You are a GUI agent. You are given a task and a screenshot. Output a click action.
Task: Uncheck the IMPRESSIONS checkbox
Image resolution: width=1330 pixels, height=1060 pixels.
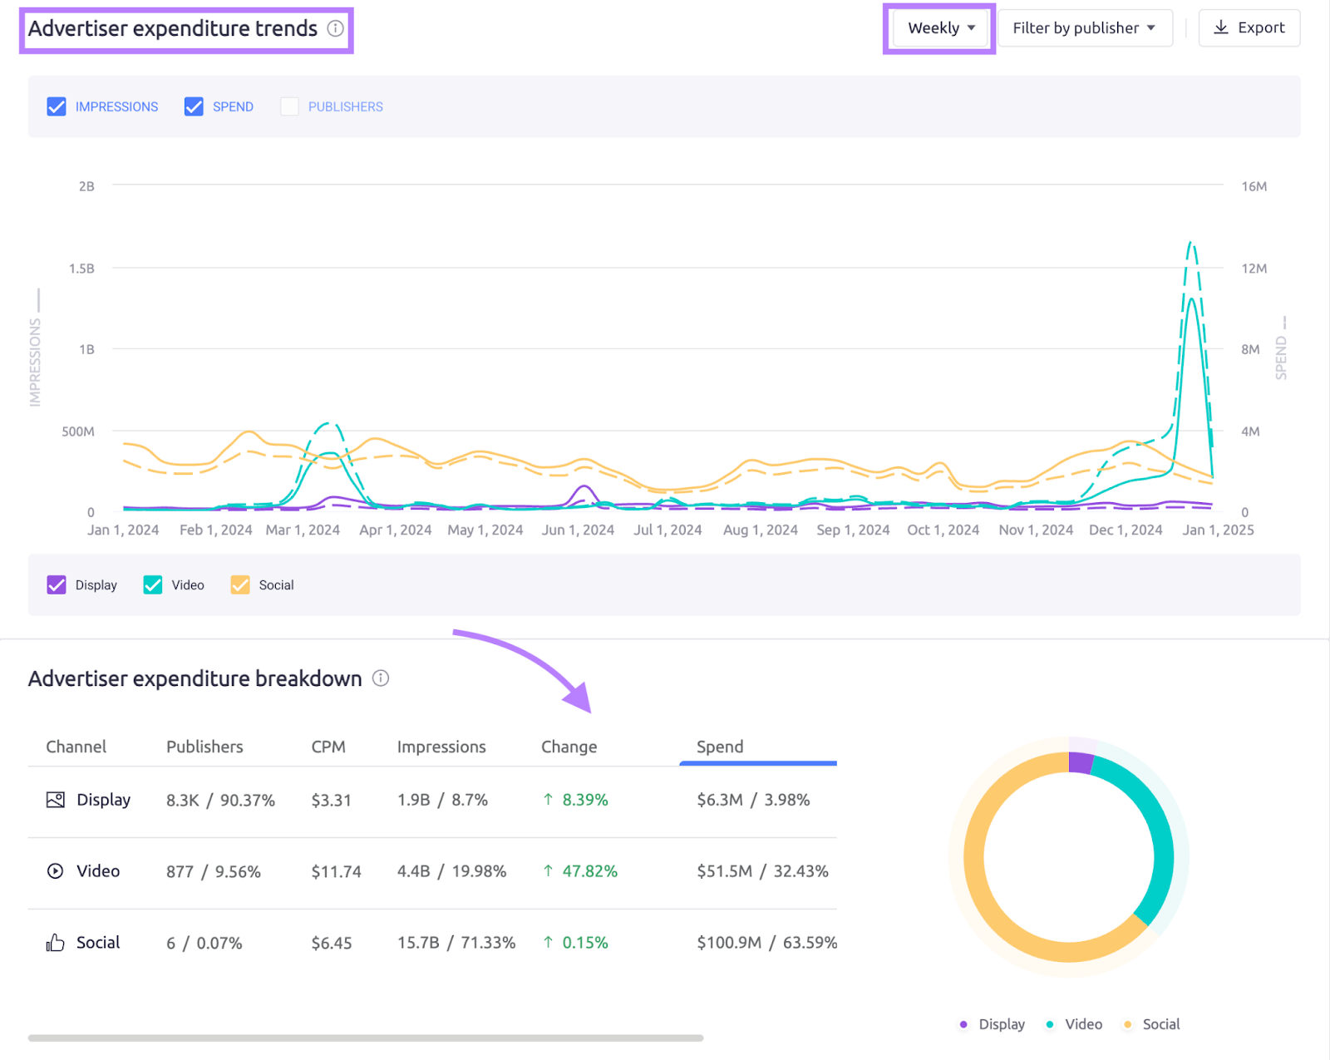tap(57, 106)
